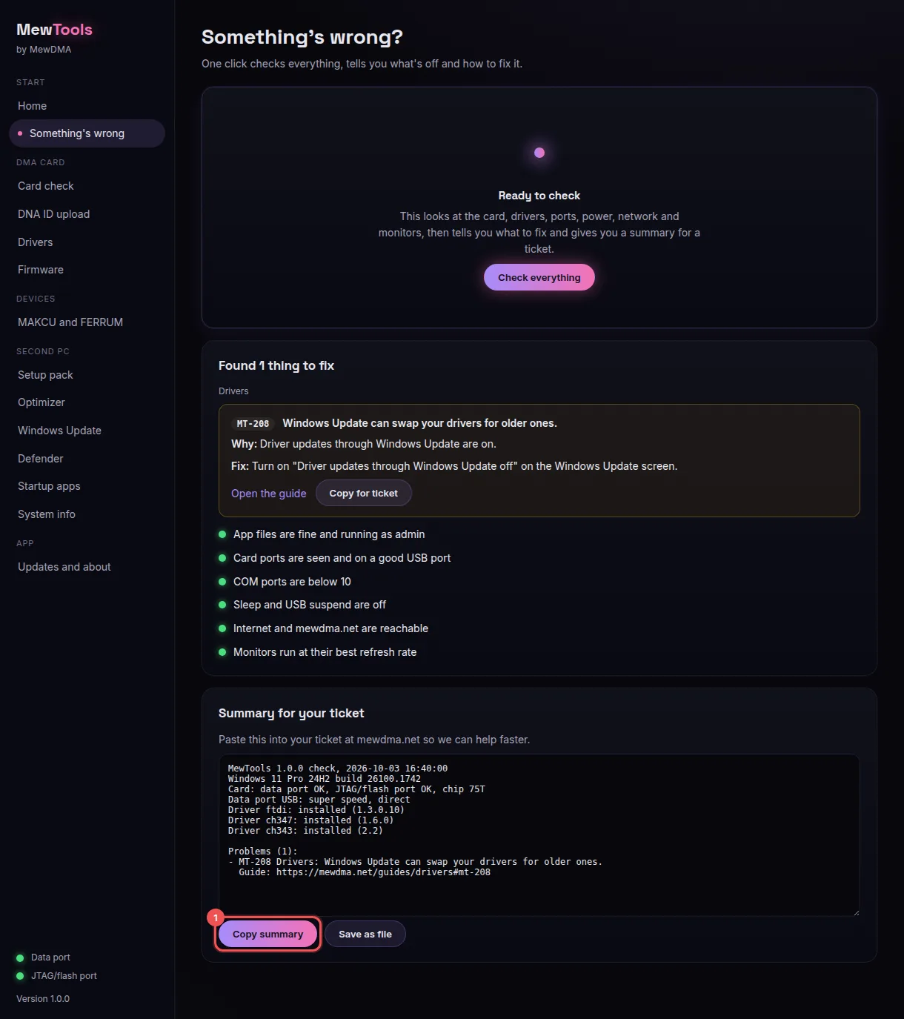Click the 'Found 1 thing to fix' heading
Viewport: 904px width, 1019px height.
(x=276, y=365)
